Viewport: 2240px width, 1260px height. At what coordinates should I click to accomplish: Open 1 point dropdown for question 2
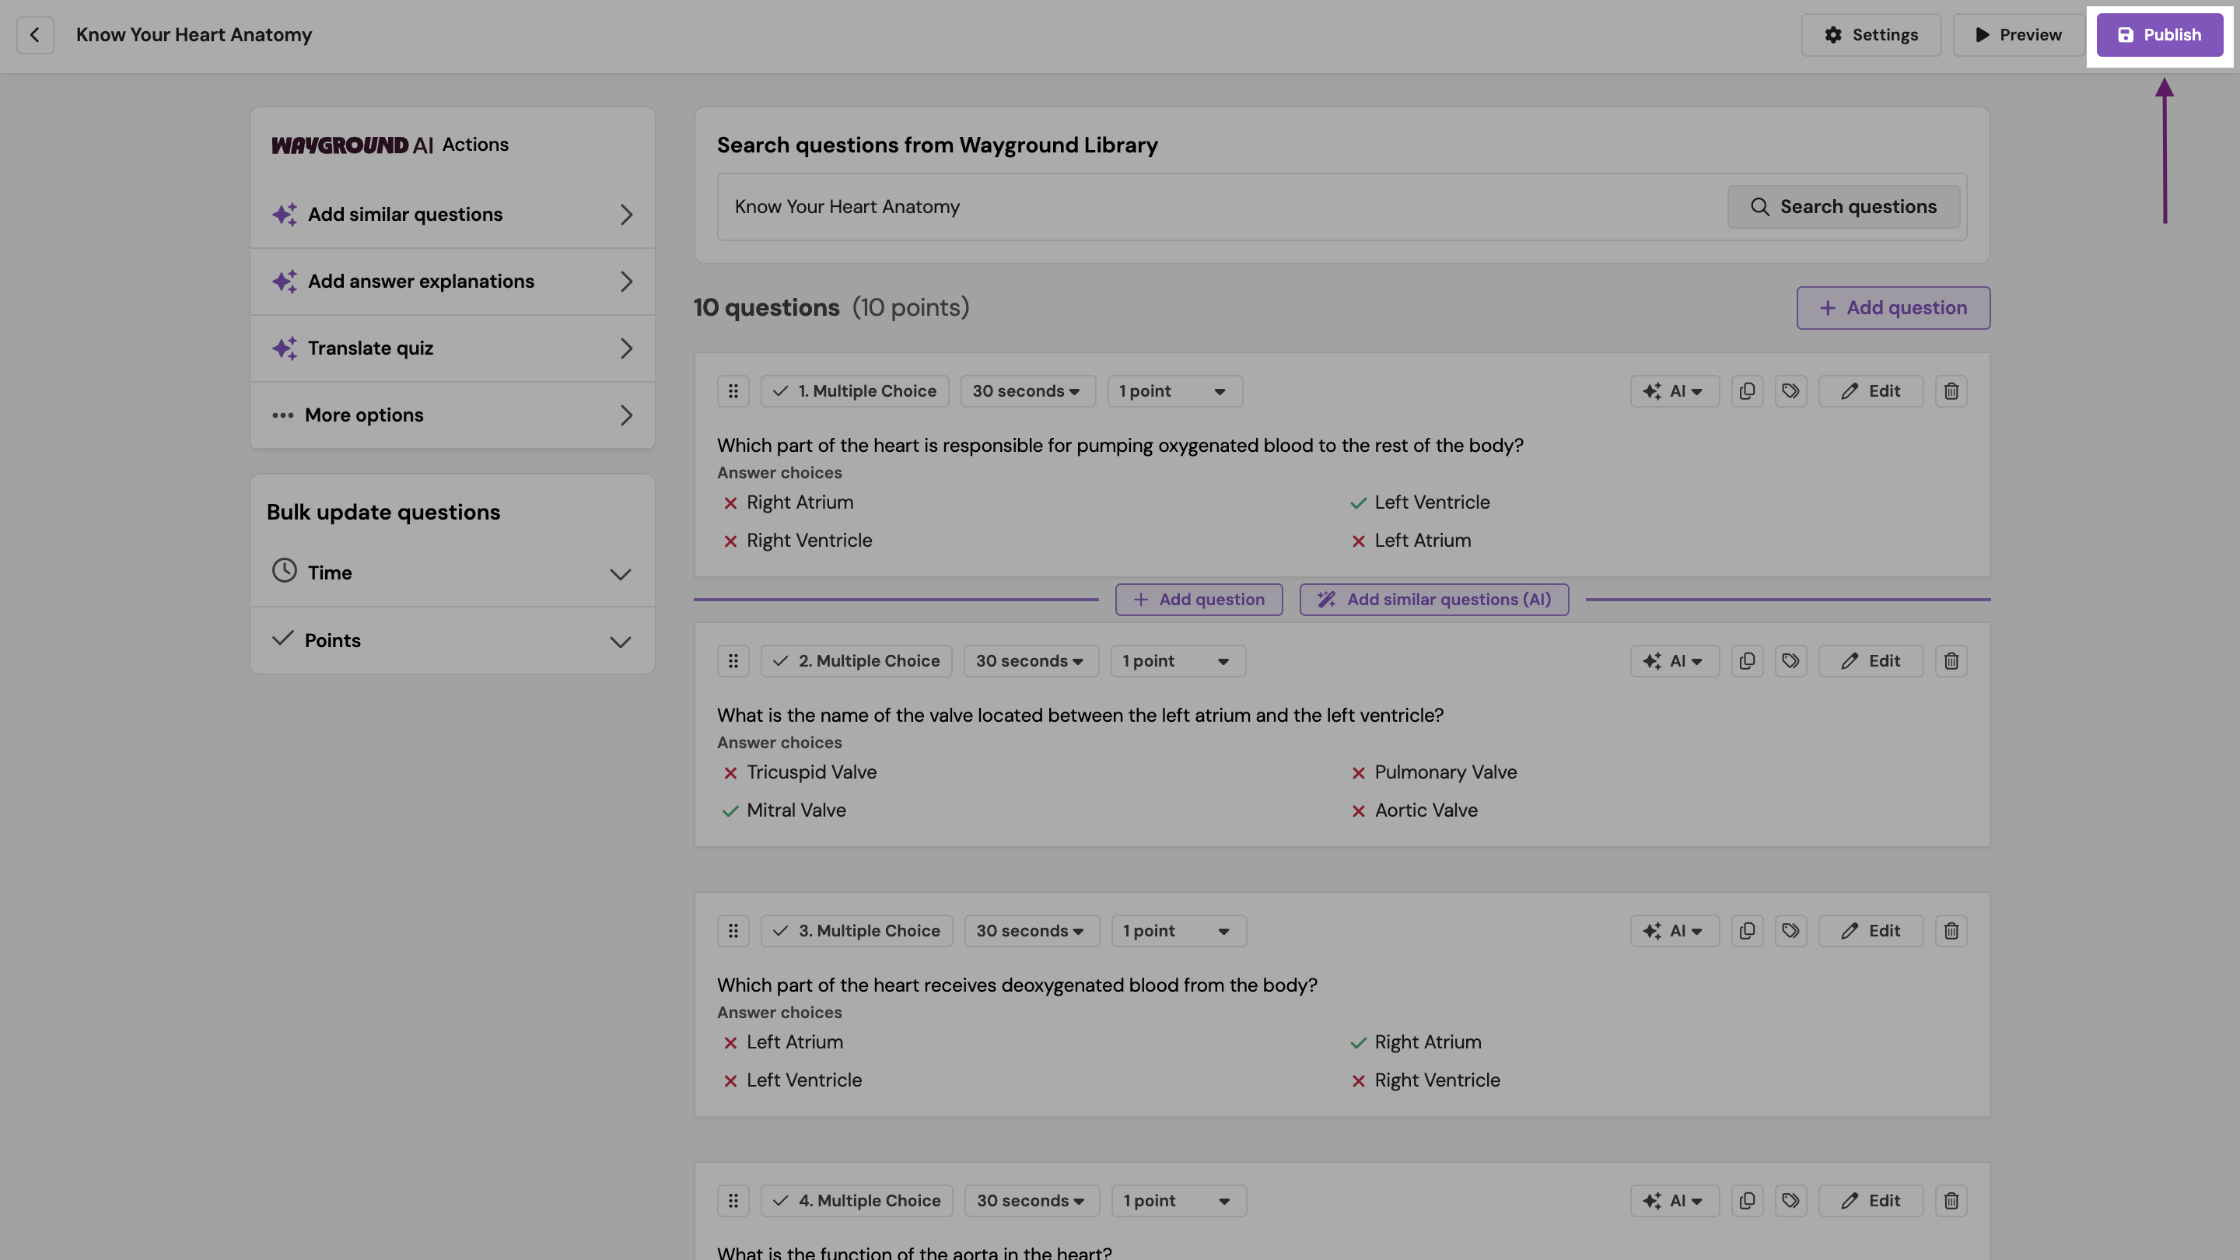tap(1178, 661)
